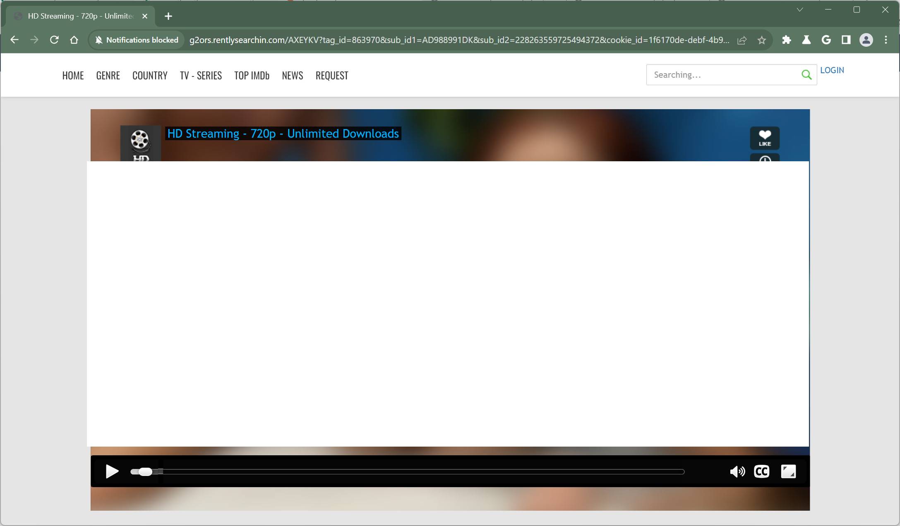Expand the tab search chevron

tap(799, 10)
